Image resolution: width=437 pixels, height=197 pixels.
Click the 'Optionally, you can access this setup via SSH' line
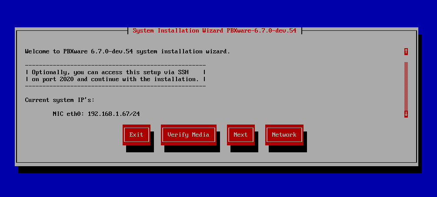pos(110,72)
